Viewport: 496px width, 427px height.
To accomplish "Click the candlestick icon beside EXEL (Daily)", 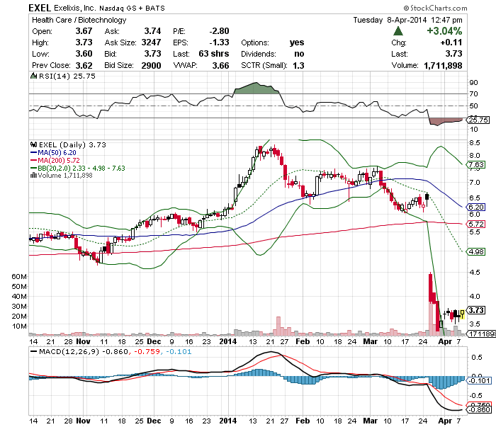I will [33, 144].
